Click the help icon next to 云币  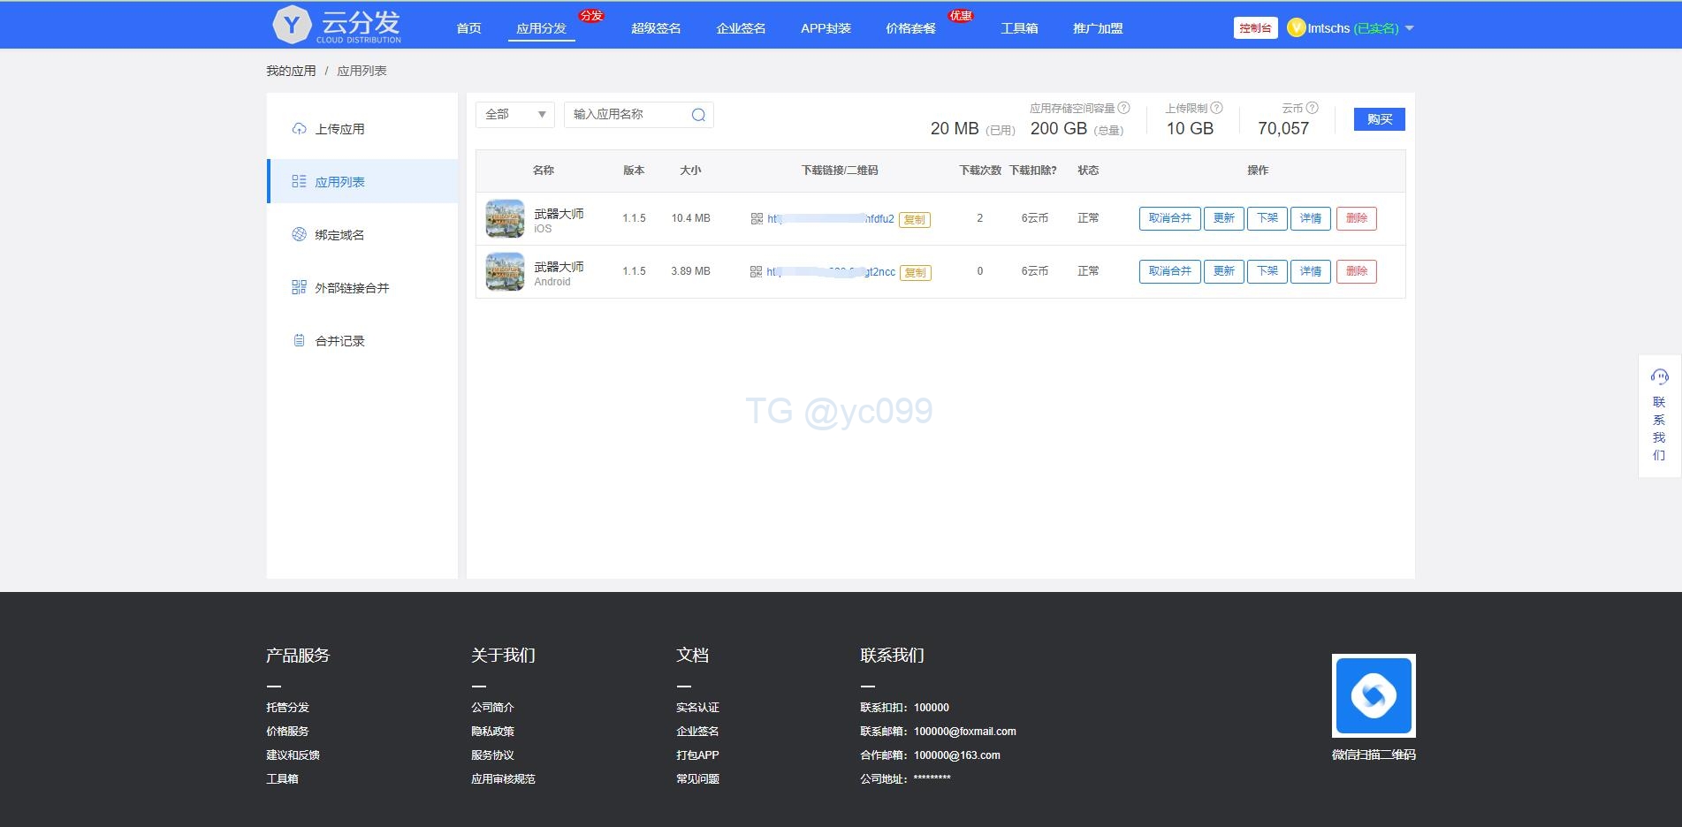tap(1313, 108)
